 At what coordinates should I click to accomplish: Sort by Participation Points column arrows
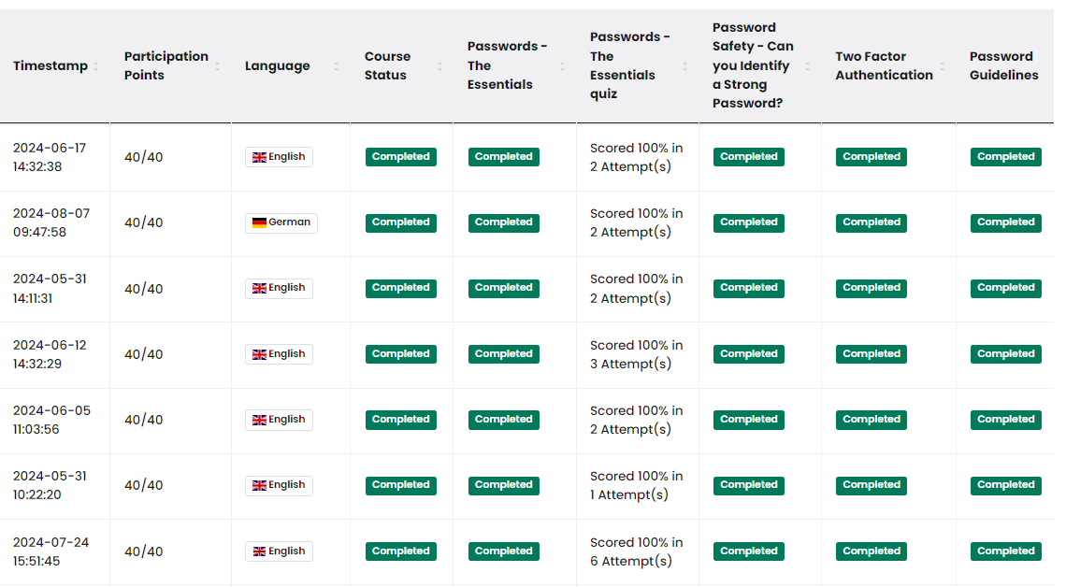218,66
